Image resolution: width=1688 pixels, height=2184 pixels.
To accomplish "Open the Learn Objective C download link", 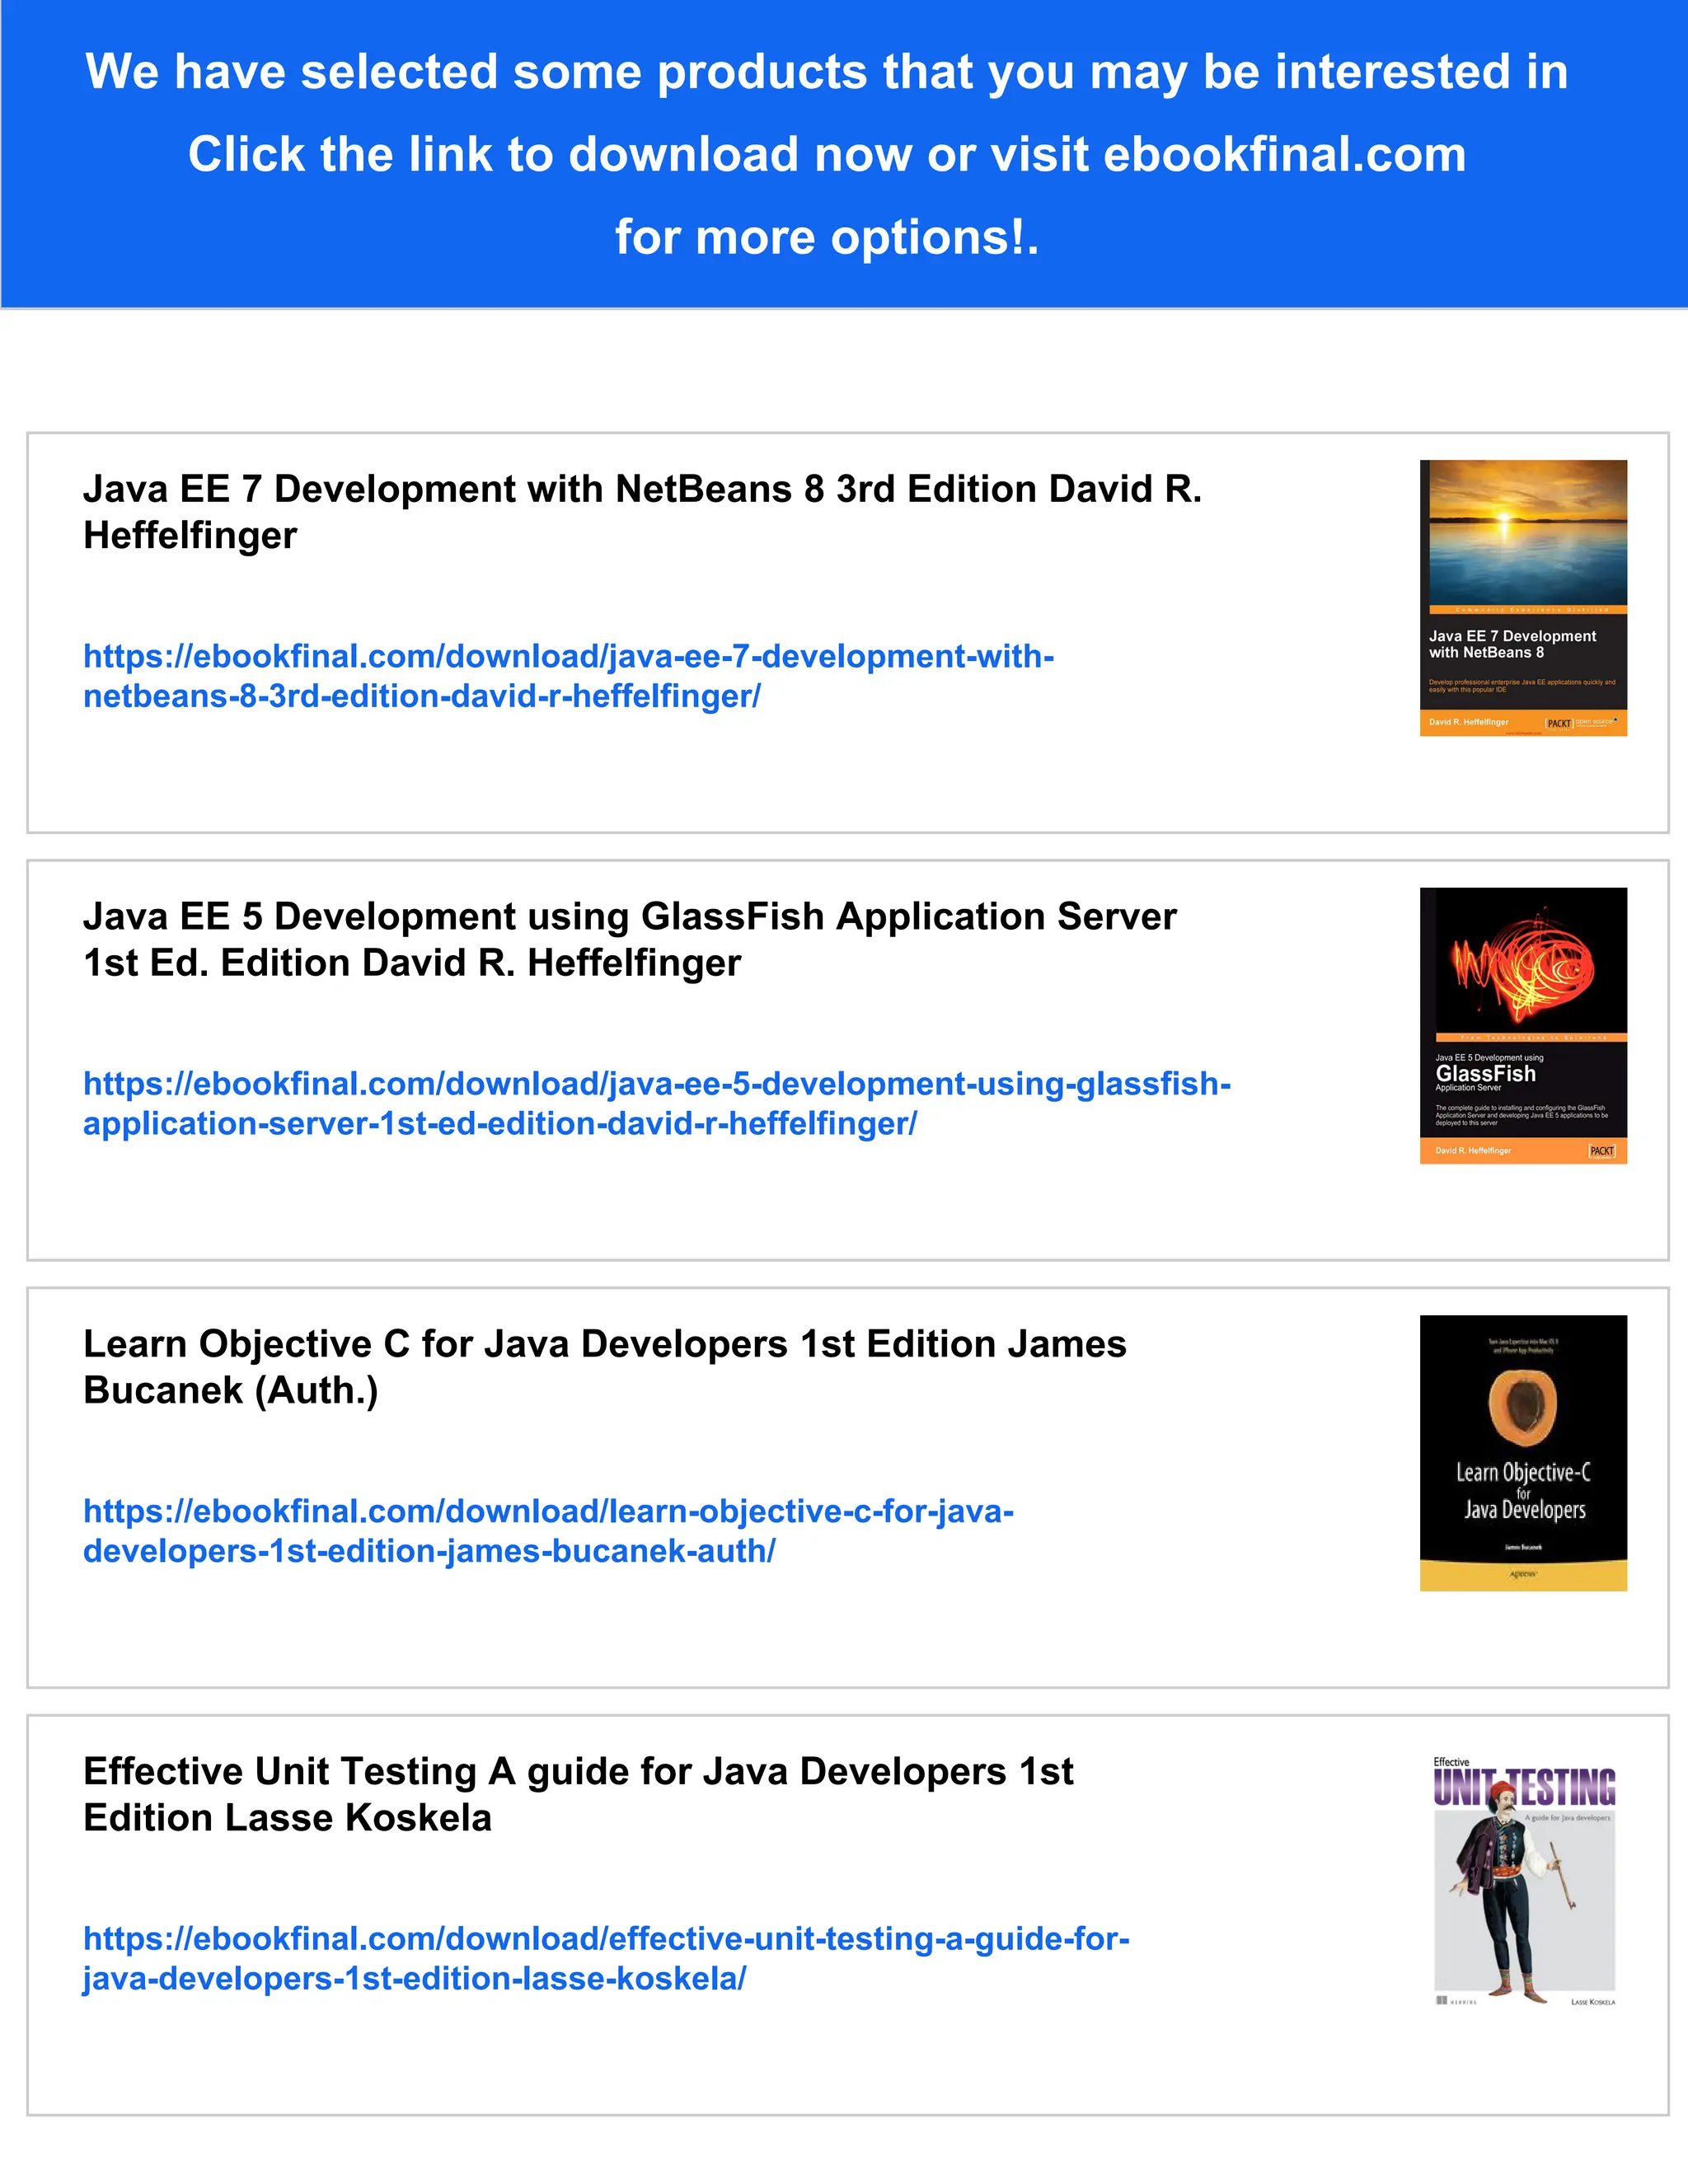I will coord(548,1531).
